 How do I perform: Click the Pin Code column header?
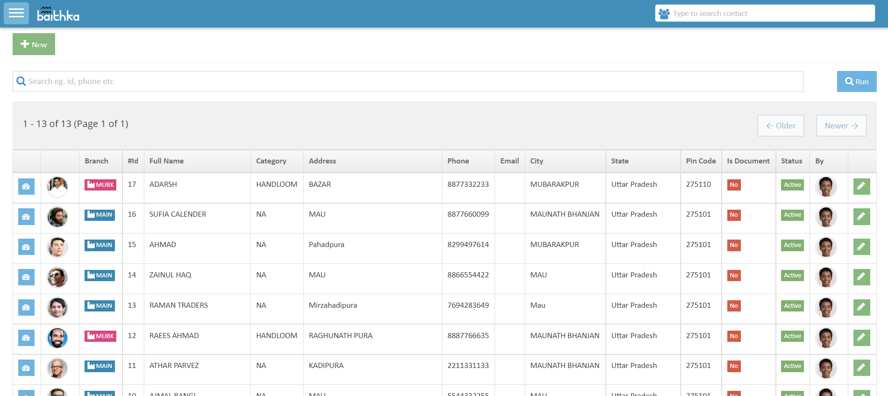(x=701, y=161)
